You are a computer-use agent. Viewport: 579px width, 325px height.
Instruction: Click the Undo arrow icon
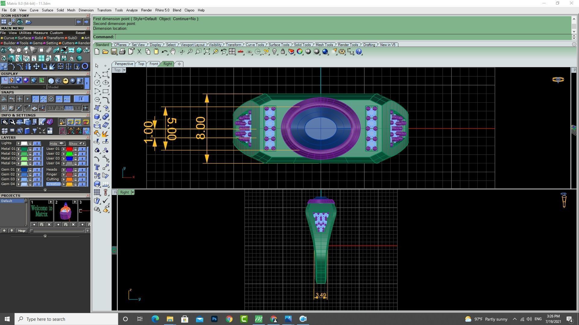tap(164, 52)
